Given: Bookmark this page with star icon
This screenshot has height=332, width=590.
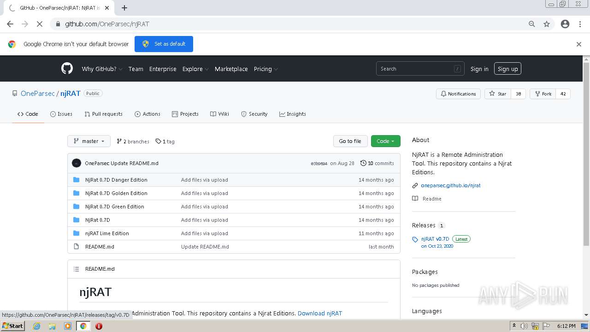Looking at the screenshot, I should tap(547, 24).
